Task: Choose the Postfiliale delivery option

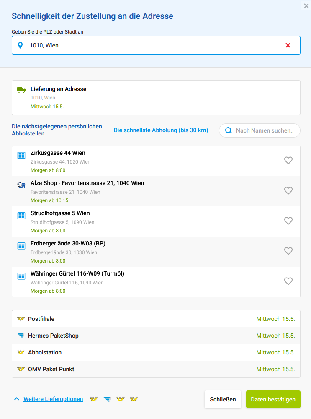Action: click(x=156, y=319)
